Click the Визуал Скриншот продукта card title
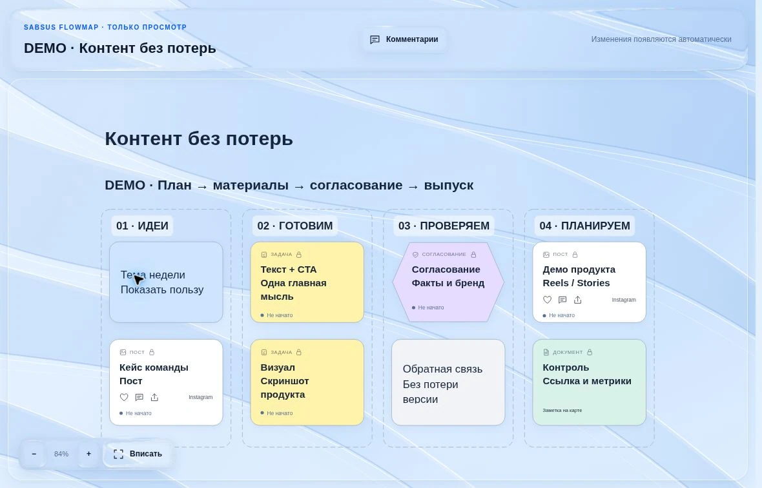This screenshot has height=488, width=762. (x=285, y=381)
